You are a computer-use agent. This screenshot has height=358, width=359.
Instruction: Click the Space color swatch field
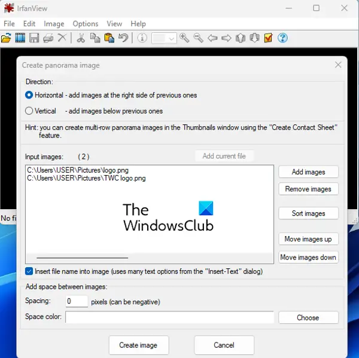coord(170,317)
